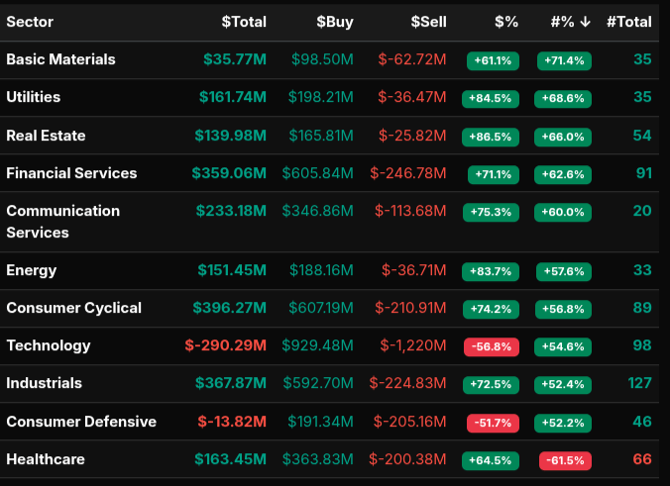The height and width of the screenshot is (486, 670).
Task: Sort by the $% column header
Action: click(x=505, y=21)
